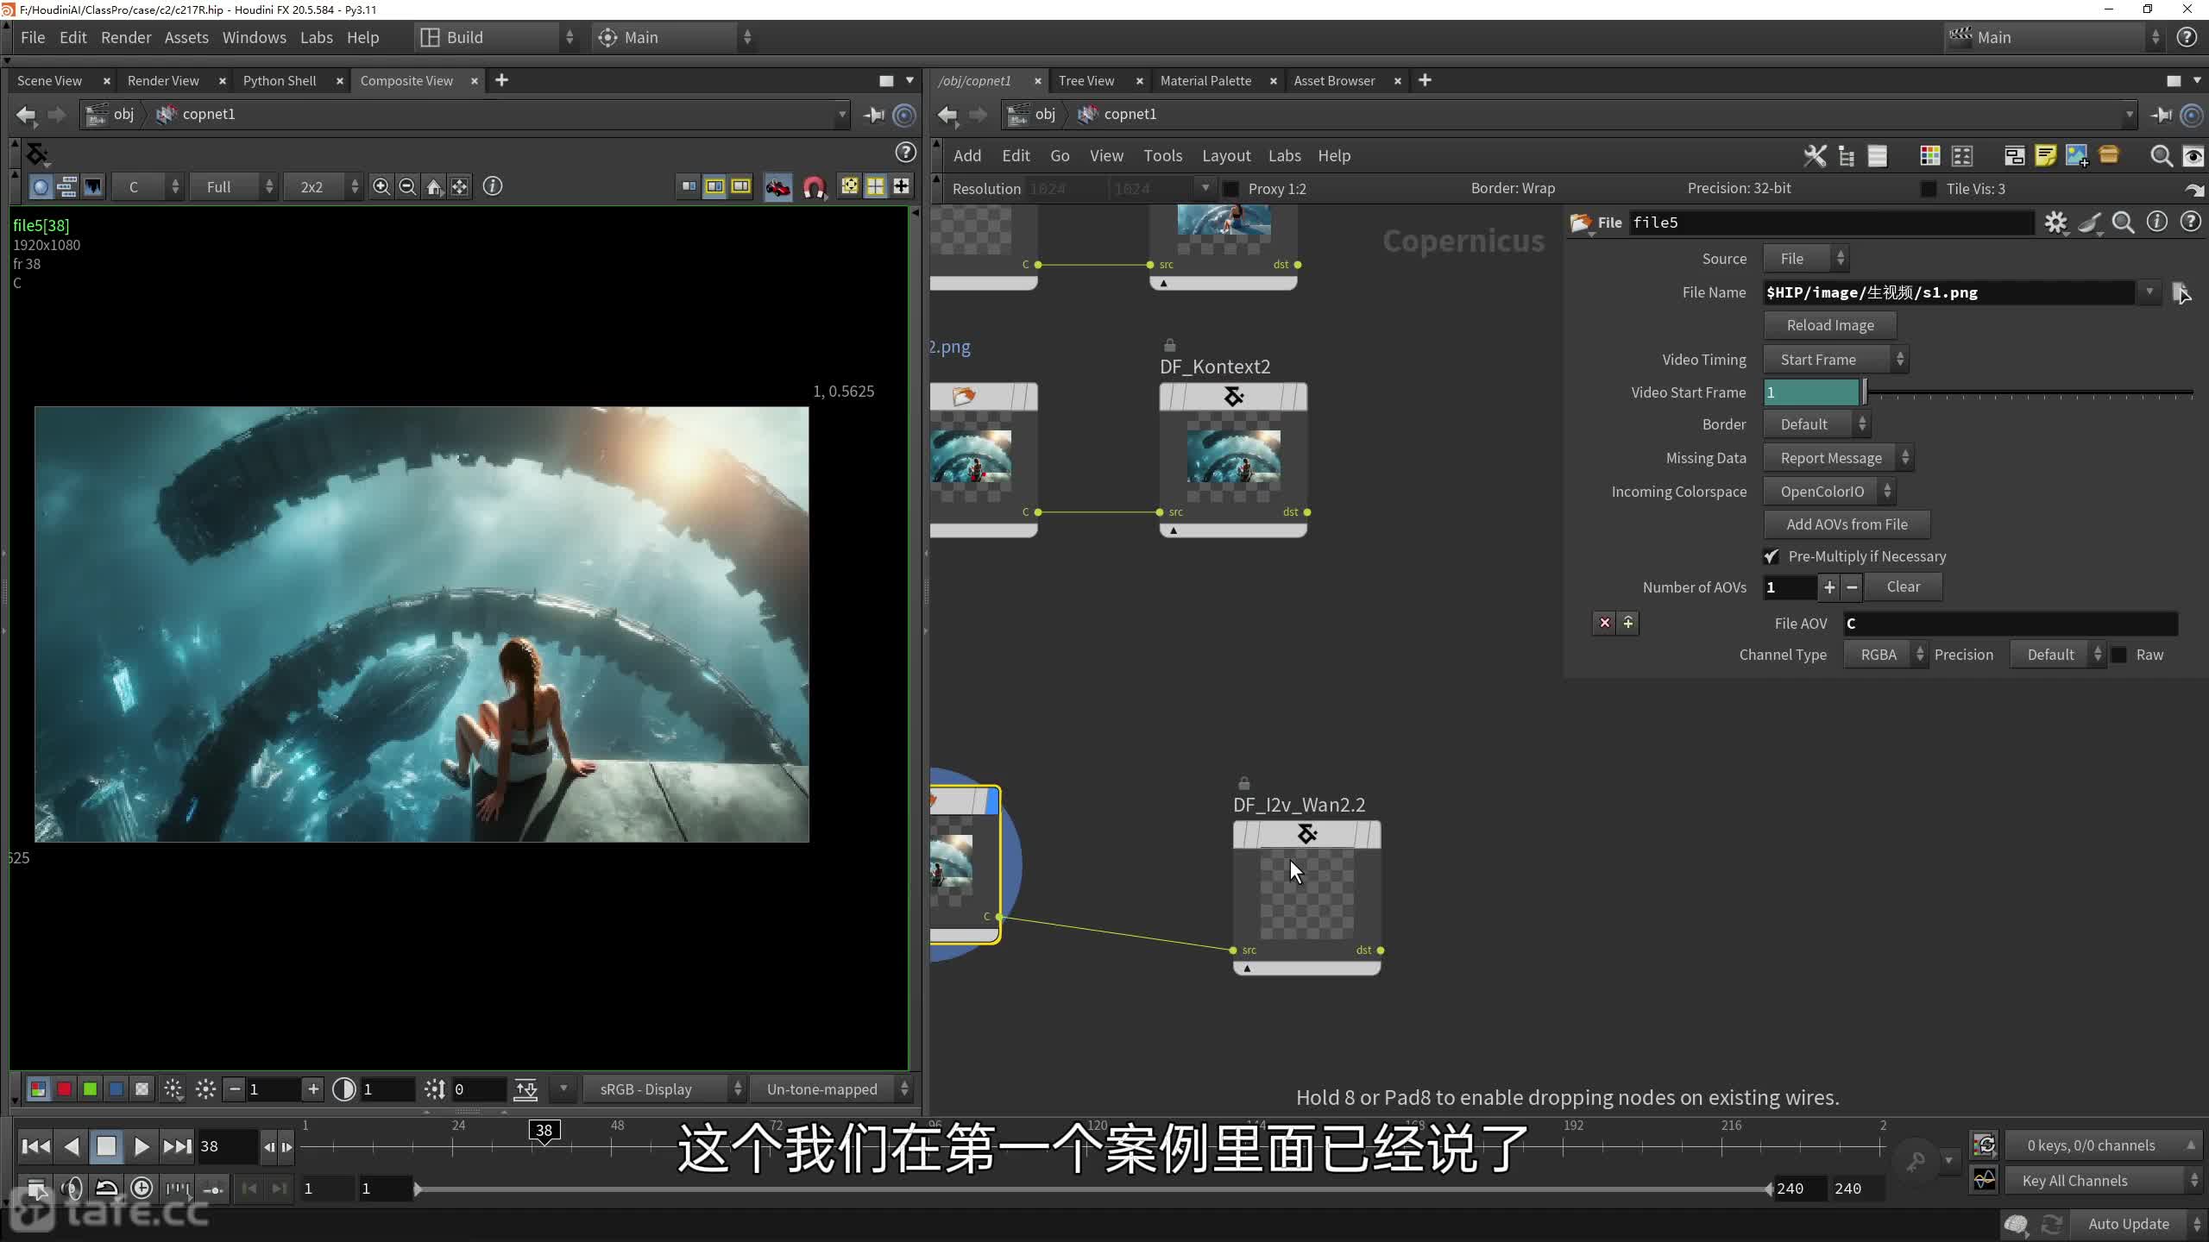Image resolution: width=2209 pixels, height=1242 pixels.
Task: Click the sticky note icon in network toolbar
Action: [2045, 156]
